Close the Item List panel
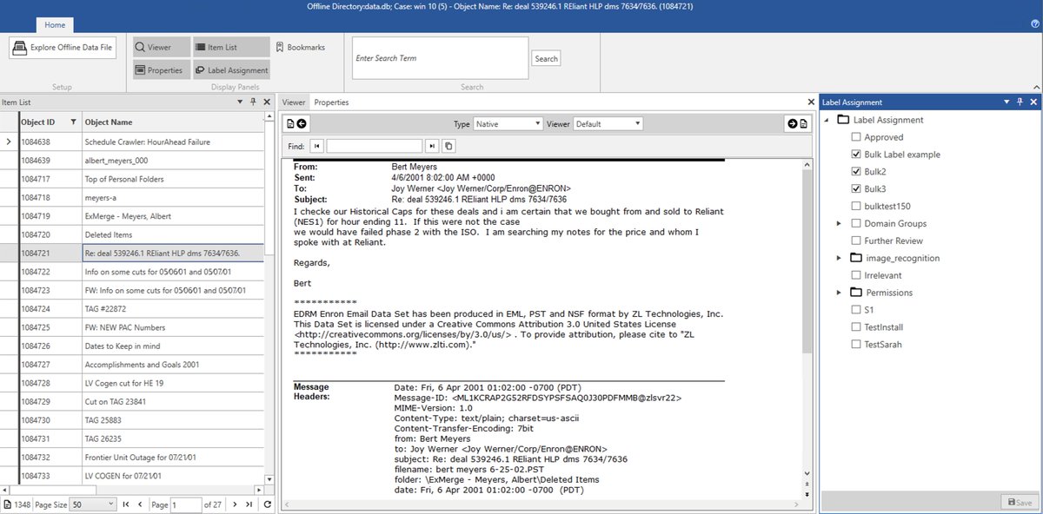The height and width of the screenshot is (514, 1043). click(x=265, y=102)
